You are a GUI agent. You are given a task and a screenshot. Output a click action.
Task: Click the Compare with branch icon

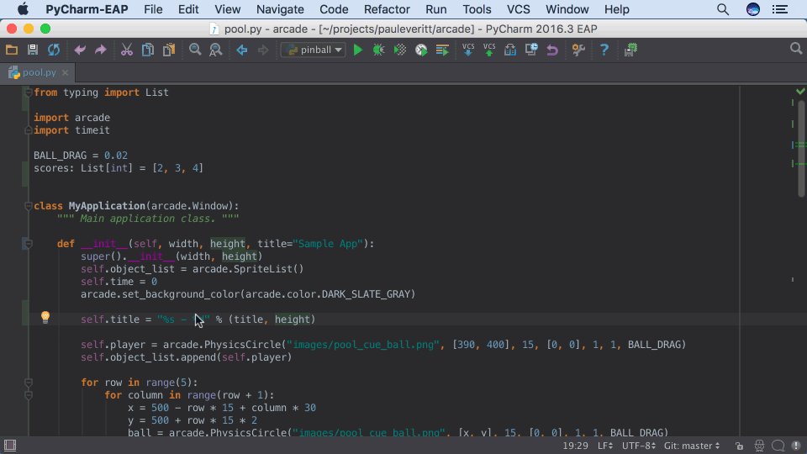(510, 50)
